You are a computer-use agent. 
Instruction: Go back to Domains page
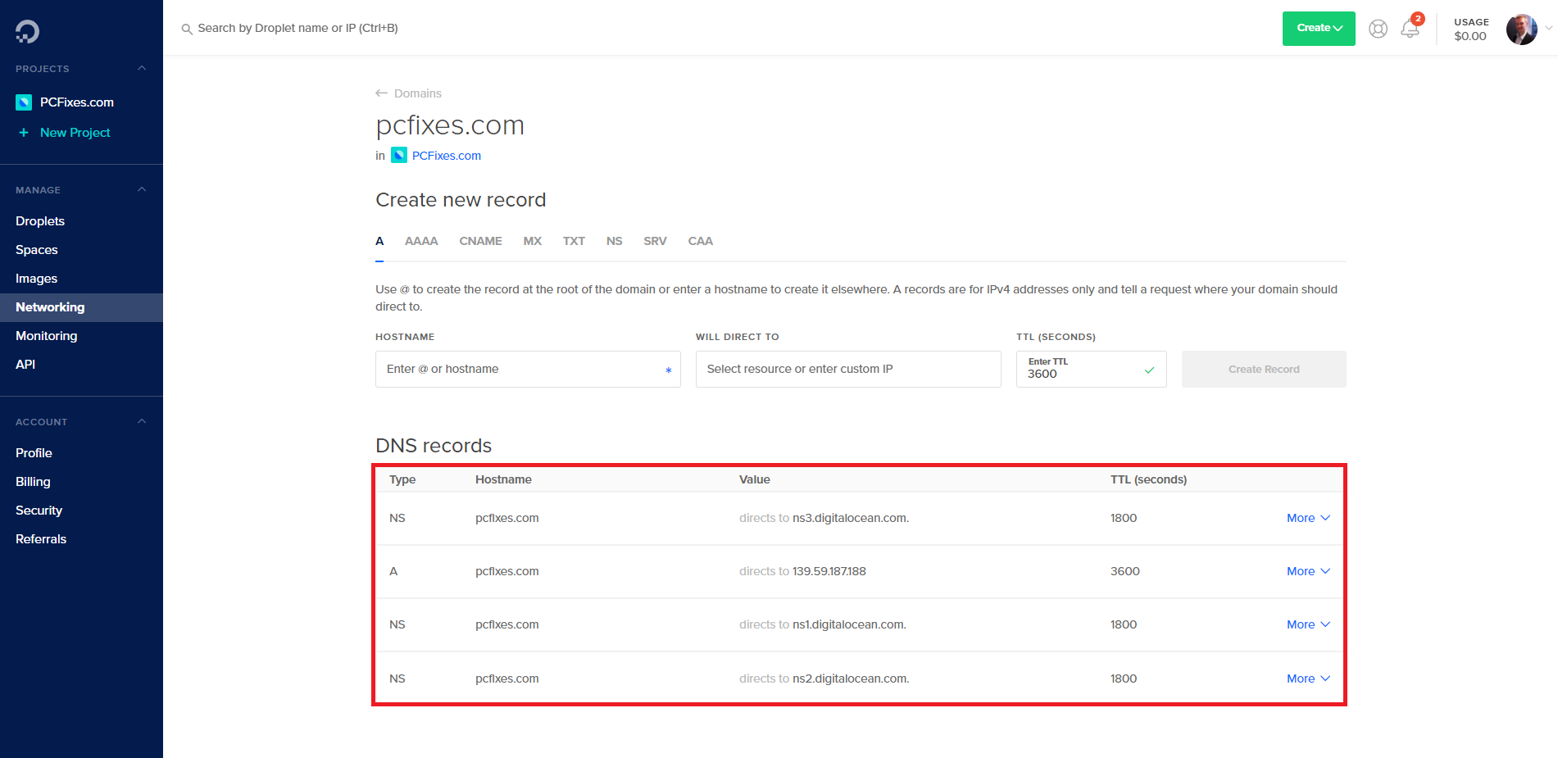click(x=418, y=93)
